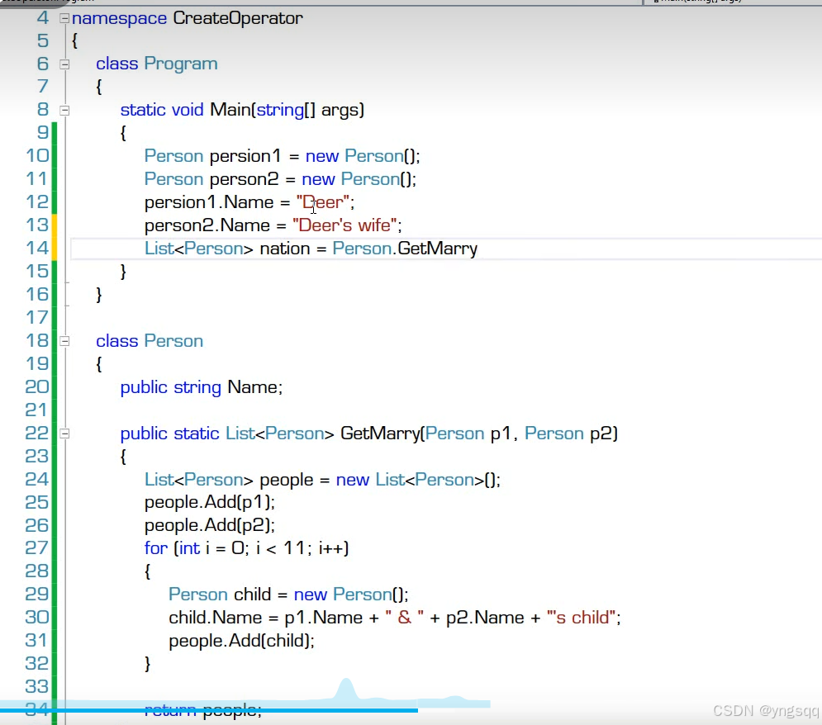Click 'public string Name;' field declaration
Screen dimensions: 822x725
pos(202,387)
